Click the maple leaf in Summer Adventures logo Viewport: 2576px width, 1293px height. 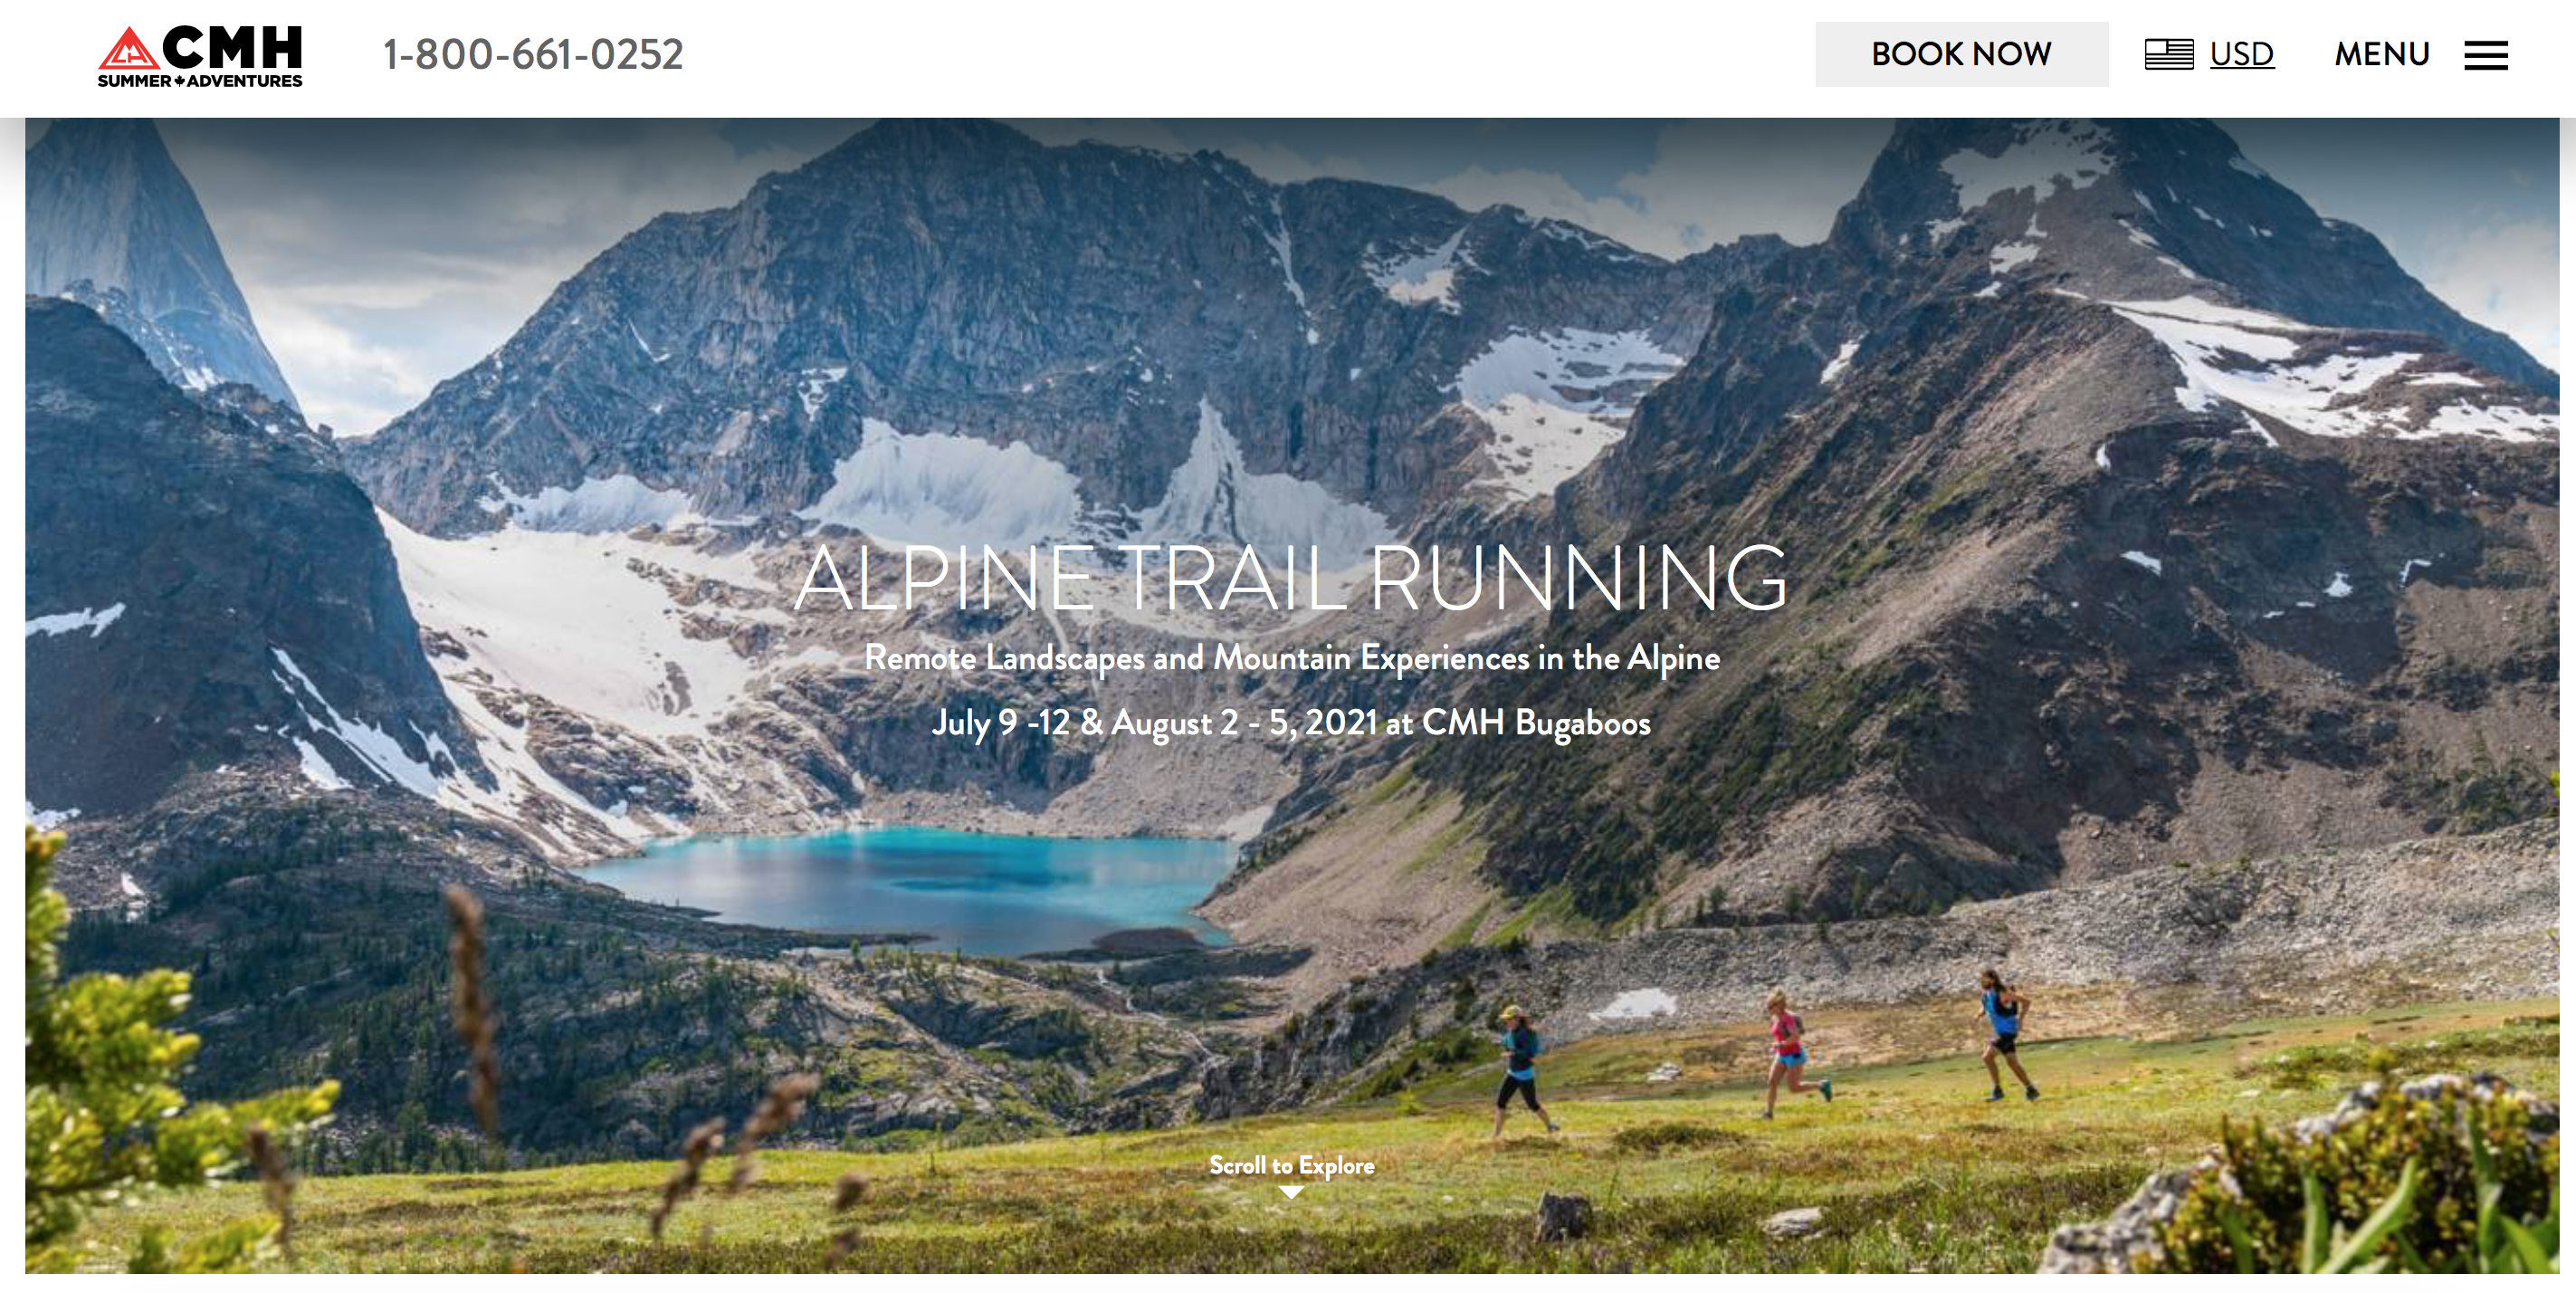[179, 81]
